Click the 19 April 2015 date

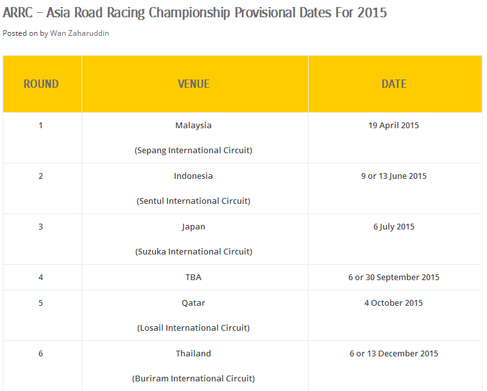pyautogui.click(x=393, y=126)
